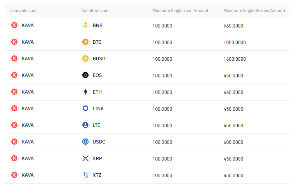
Task: Select the ETH collateral label
Action: tap(97, 92)
